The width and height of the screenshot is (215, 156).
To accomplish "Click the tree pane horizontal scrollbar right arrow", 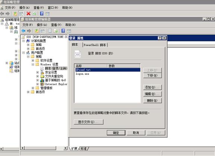I will 66,148.
